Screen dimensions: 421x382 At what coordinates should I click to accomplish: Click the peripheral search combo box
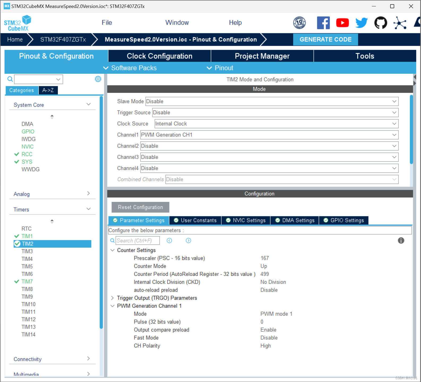click(x=38, y=79)
